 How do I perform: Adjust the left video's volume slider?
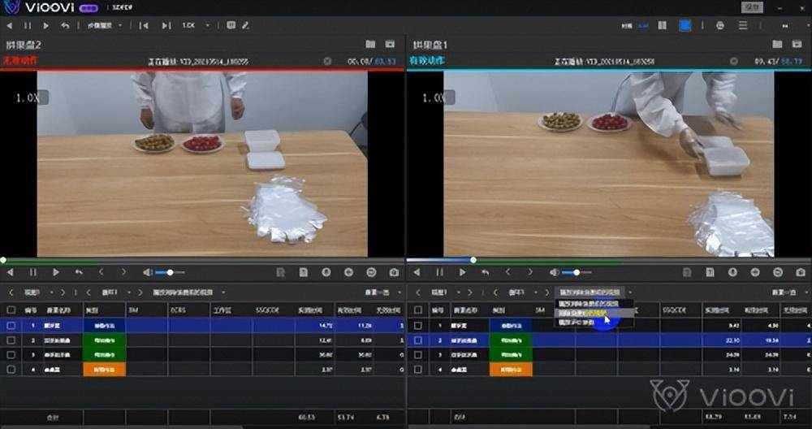click(170, 272)
